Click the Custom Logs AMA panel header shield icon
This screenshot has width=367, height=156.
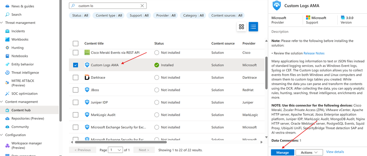click(276, 5)
